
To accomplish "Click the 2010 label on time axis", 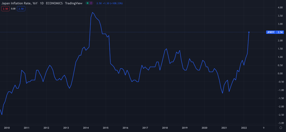I will pyautogui.click(x=7, y=128).
